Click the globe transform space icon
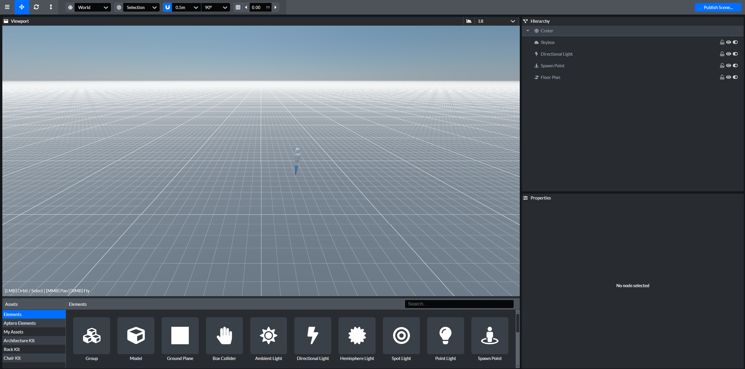Image resolution: width=745 pixels, height=369 pixels. tap(71, 7)
